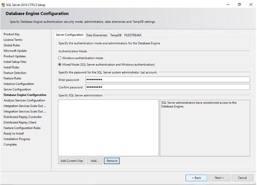The height and width of the screenshot is (185, 257).
Task: Click the SQL Server Setup title bar icon
Action: pyautogui.click(x=3, y=5)
